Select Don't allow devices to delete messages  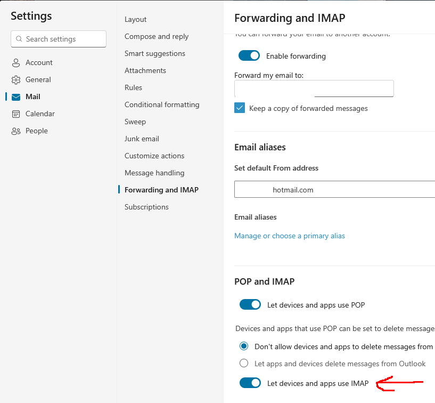(x=244, y=346)
